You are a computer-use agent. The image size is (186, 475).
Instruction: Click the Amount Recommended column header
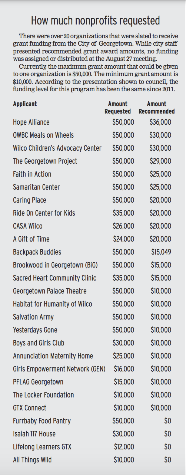pyautogui.click(x=156, y=108)
